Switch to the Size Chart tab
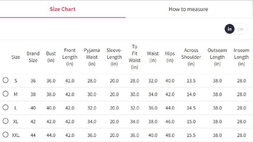 tap(63, 9)
